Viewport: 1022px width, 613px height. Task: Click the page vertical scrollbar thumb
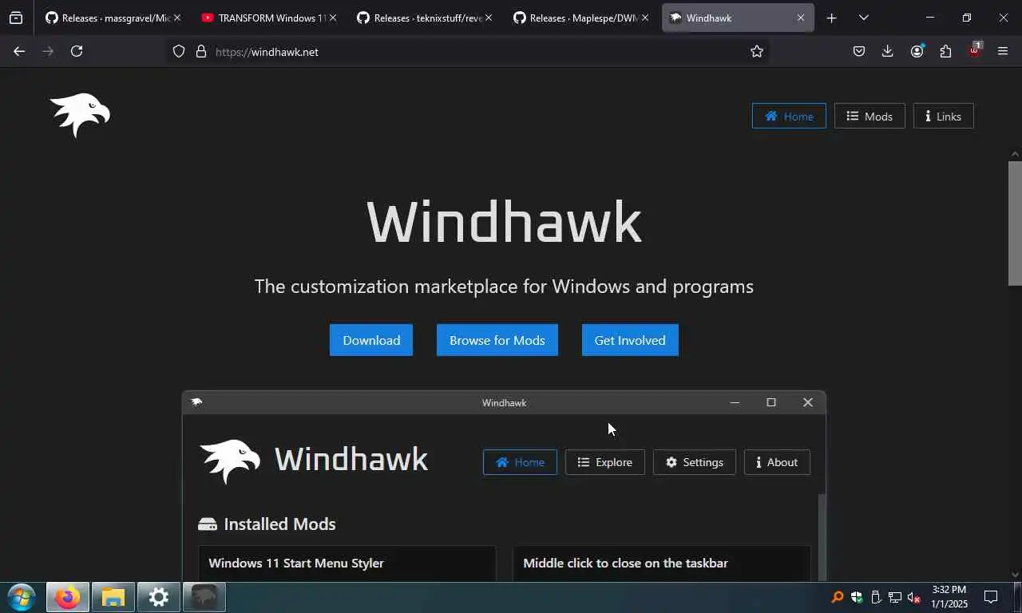[1015, 223]
